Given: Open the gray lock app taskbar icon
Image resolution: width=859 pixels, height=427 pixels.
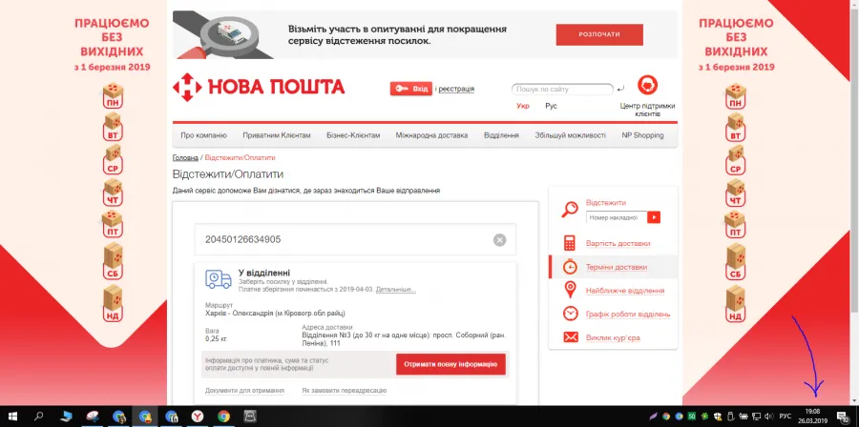Looking at the screenshot, I should click(250, 417).
